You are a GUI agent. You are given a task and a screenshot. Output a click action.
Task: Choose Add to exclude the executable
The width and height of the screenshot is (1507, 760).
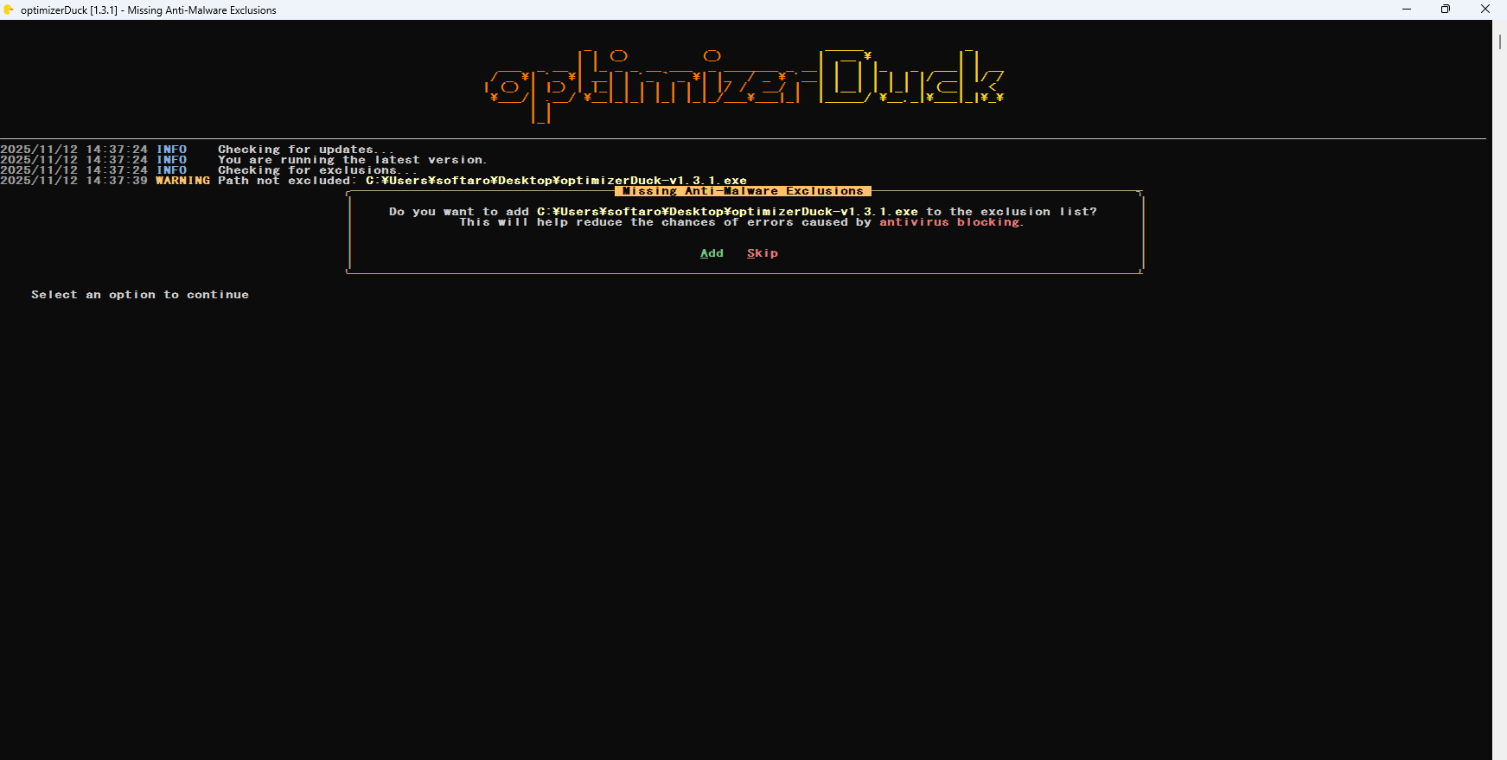pyautogui.click(x=712, y=253)
